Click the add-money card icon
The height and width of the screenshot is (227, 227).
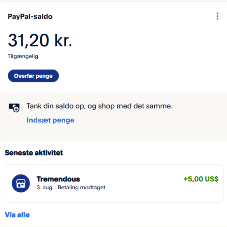(x=14, y=108)
